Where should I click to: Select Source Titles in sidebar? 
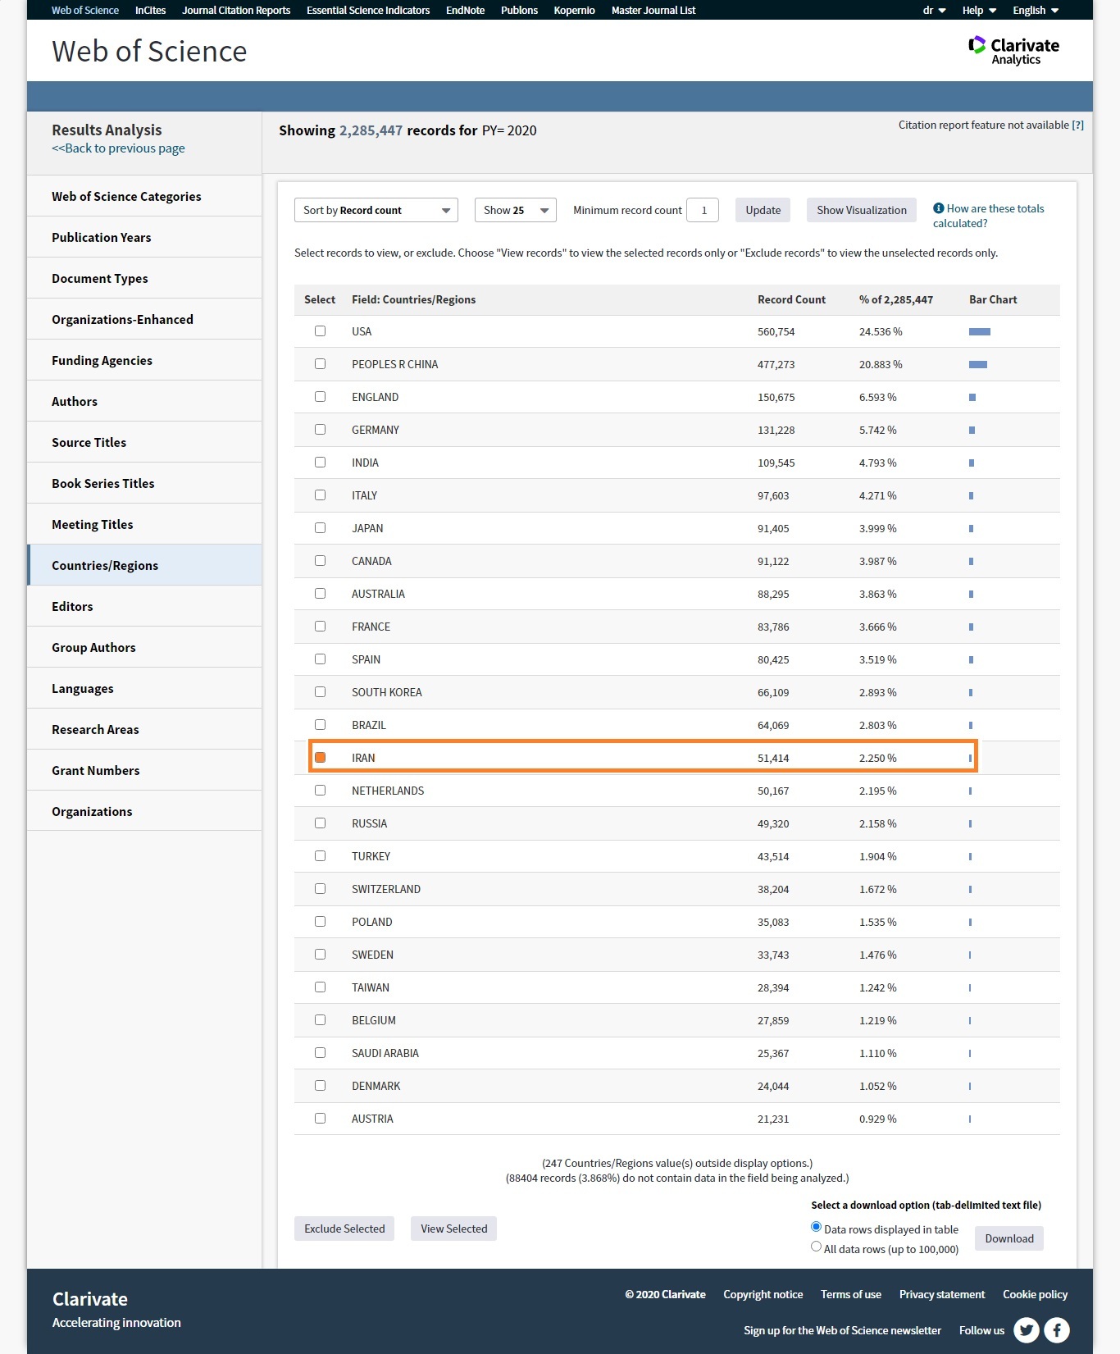click(x=144, y=442)
